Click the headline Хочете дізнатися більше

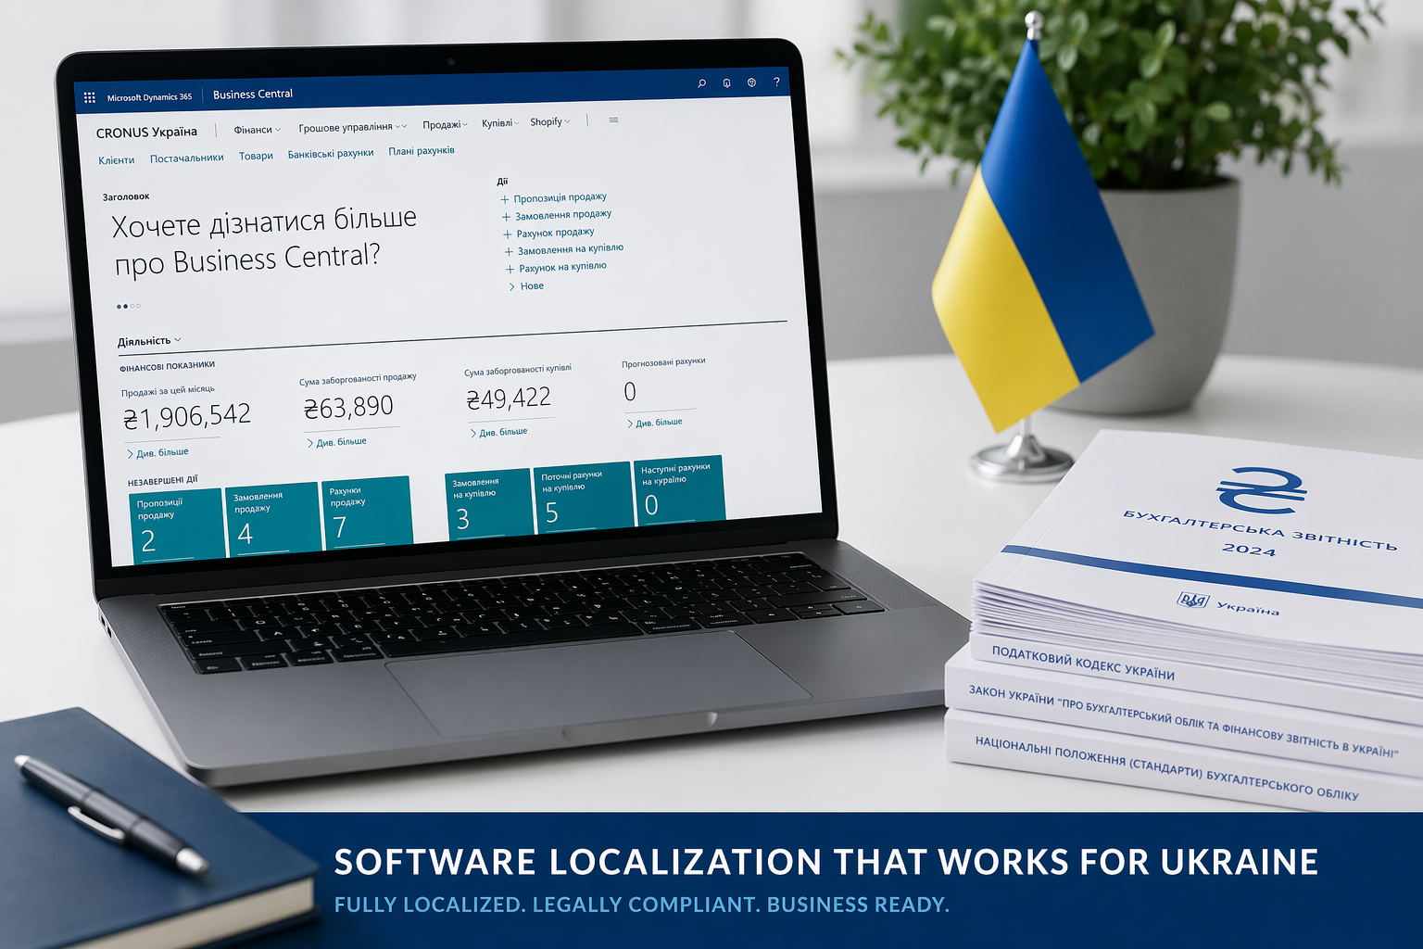tap(264, 221)
